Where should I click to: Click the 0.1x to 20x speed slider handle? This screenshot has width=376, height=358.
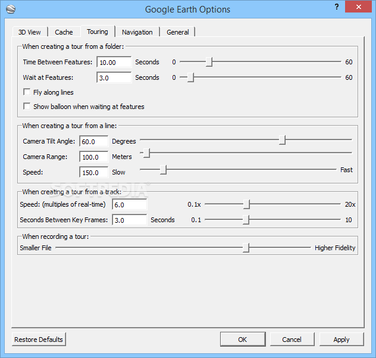pos(246,204)
